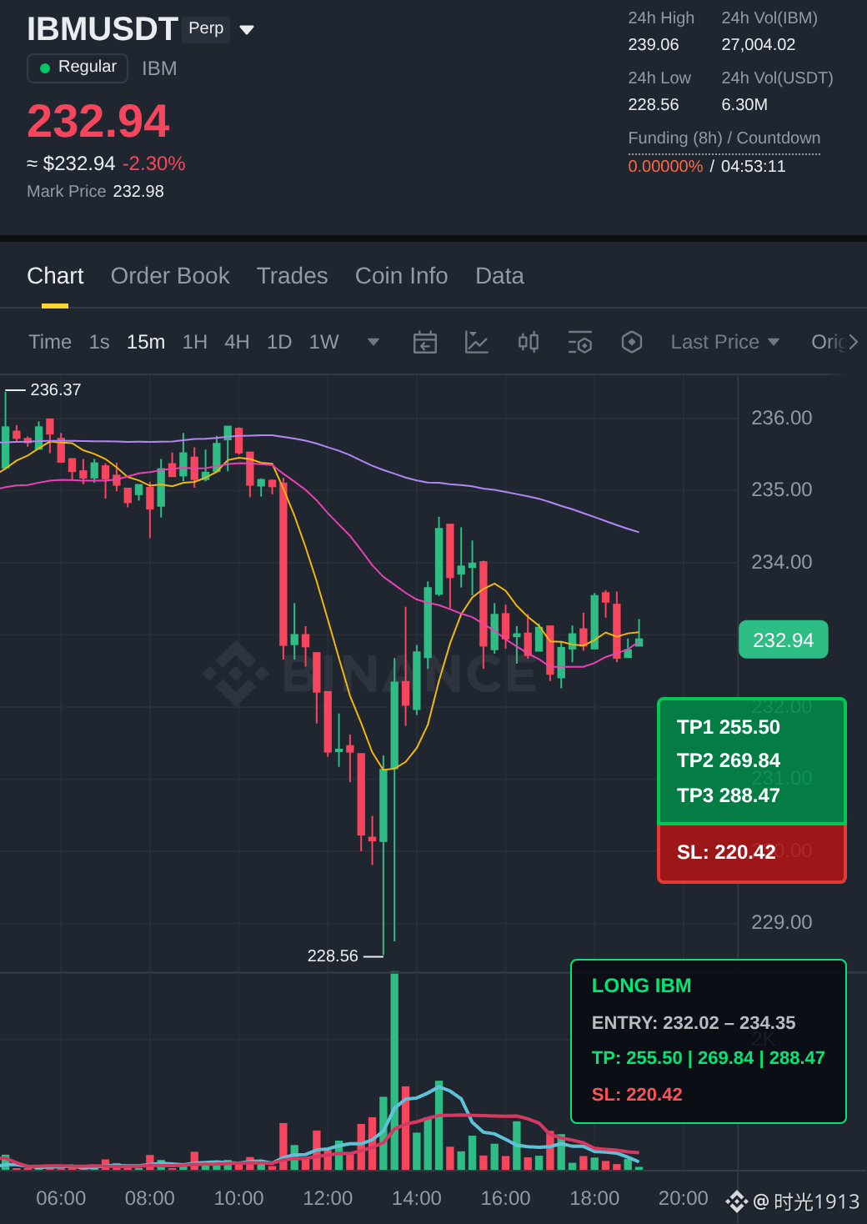Image resolution: width=867 pixels, height=1224 pixels.
Task: Select the 1H interval
Action: (195, 342)
